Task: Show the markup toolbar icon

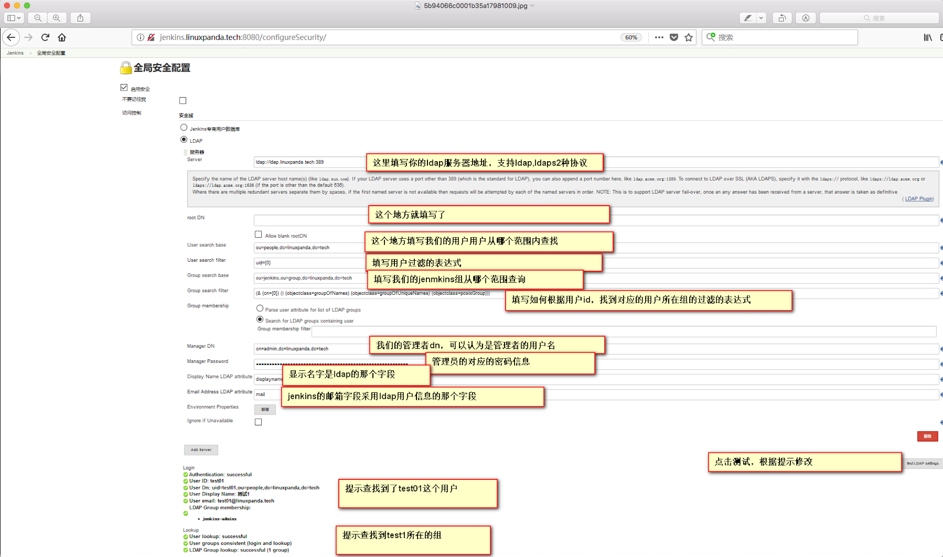Action: (805, 18)
